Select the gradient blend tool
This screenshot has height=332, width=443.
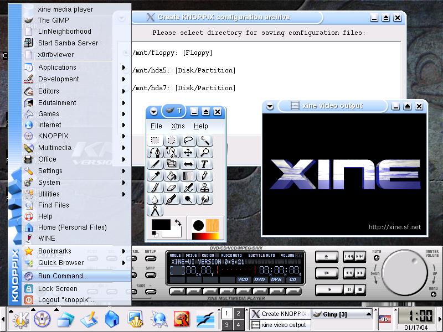pos(188,176)
